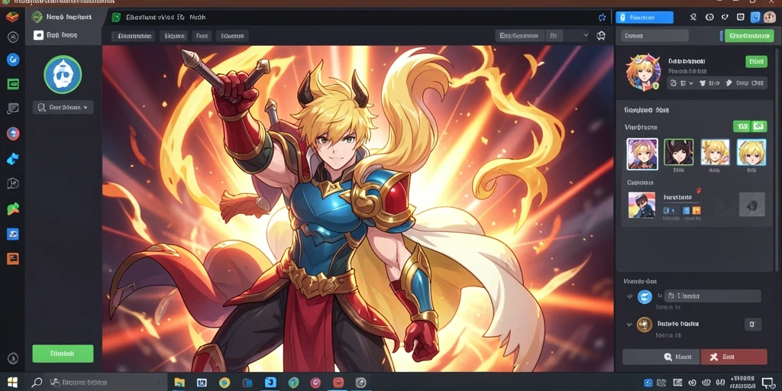Select the third, shortest toolbar tab above artwork
Viewport: 782px width, 391px height.
(202, 36)
